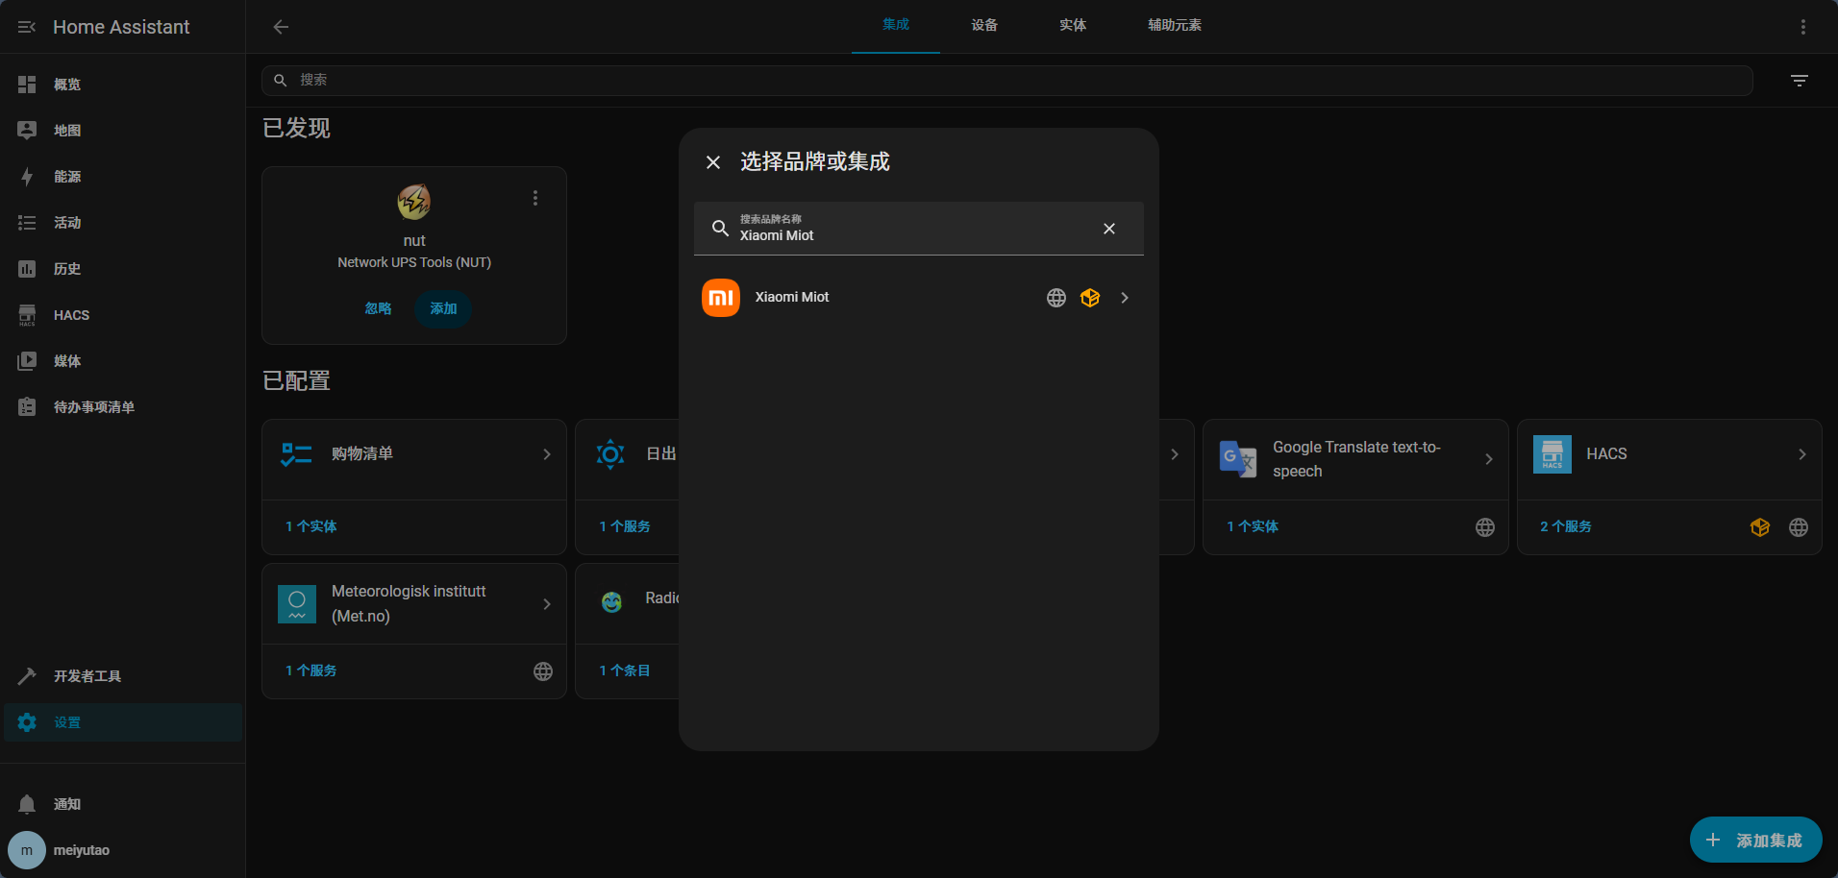Viewport: 1838px width, 878px height.
Task: Switch to the 实体 tab
Action: (1072, 26)
